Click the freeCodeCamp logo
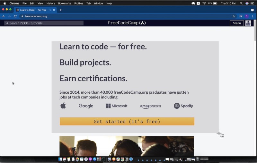Viewport: 257px width, 163px height. 127,23
